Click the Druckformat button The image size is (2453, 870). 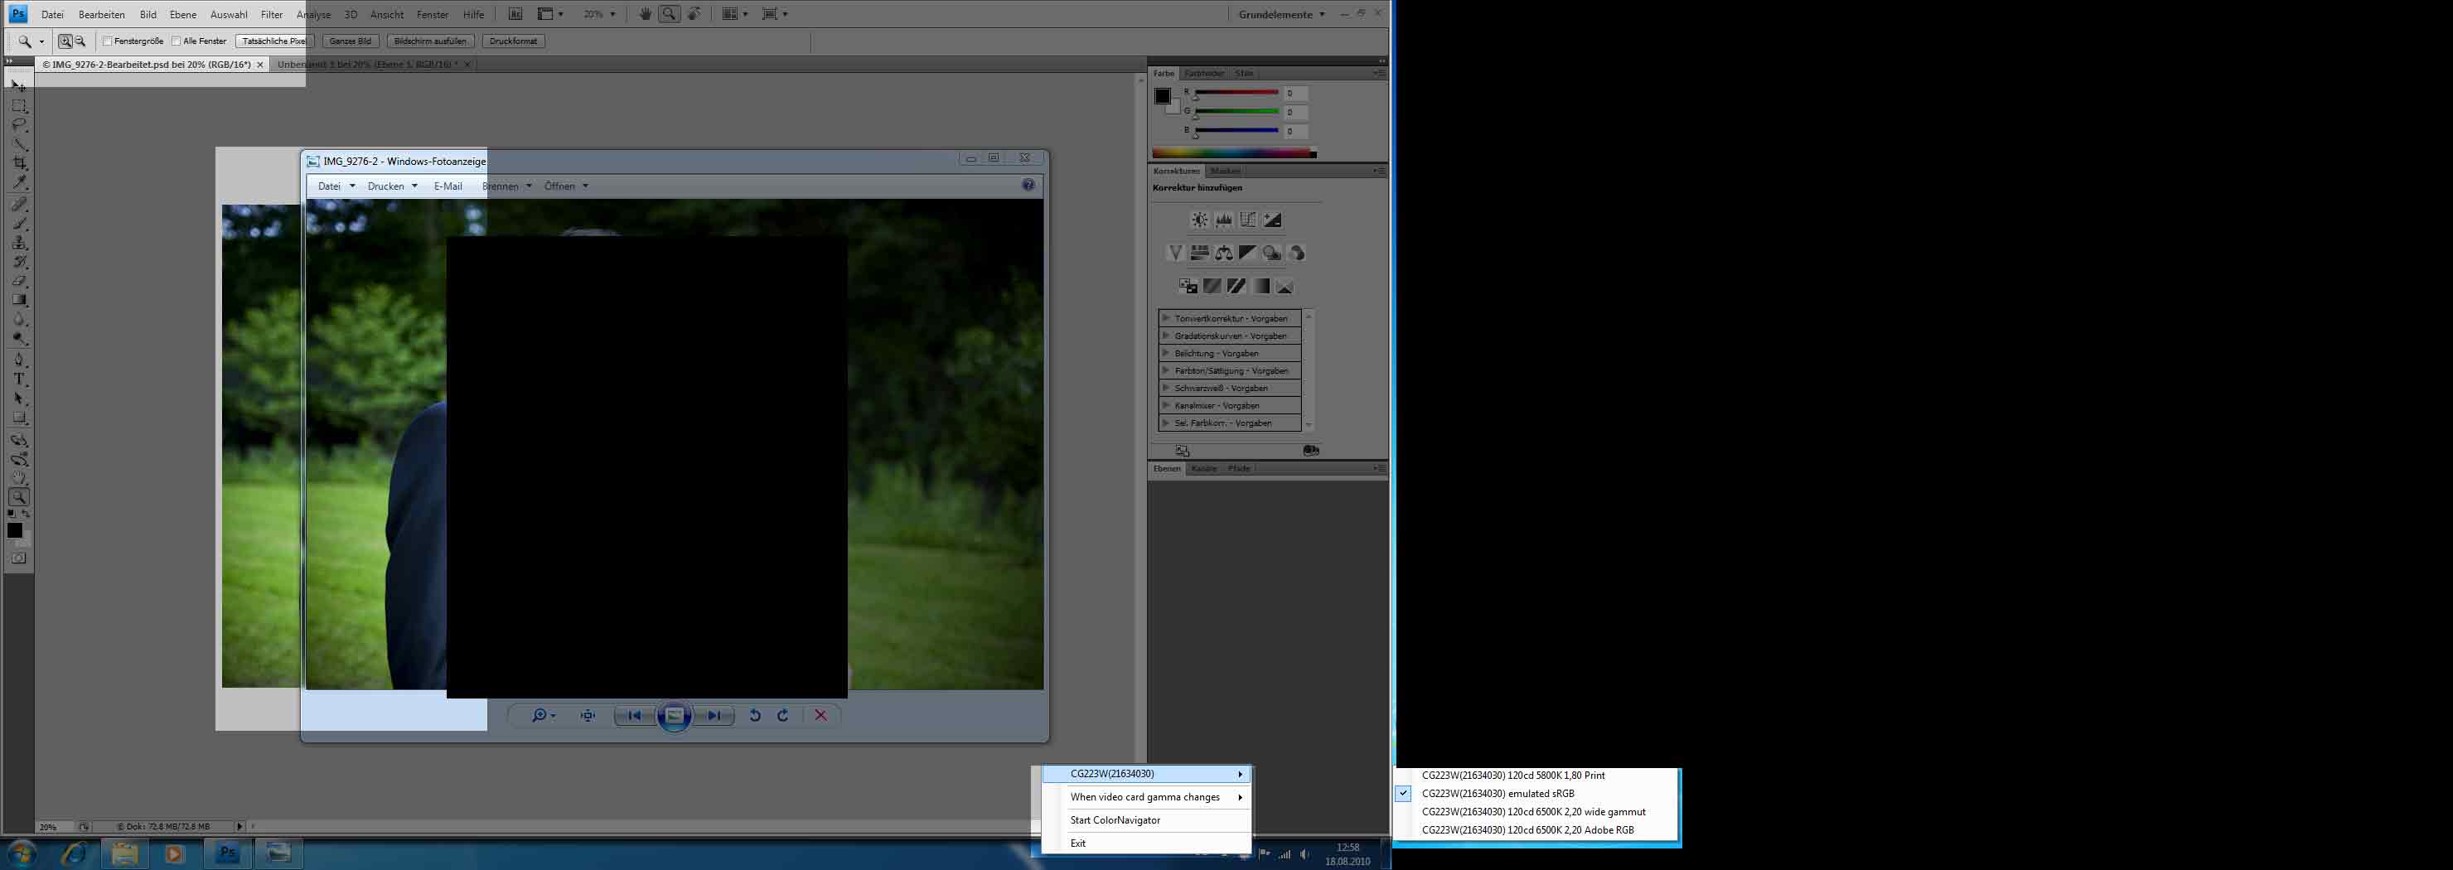(513, 41)
